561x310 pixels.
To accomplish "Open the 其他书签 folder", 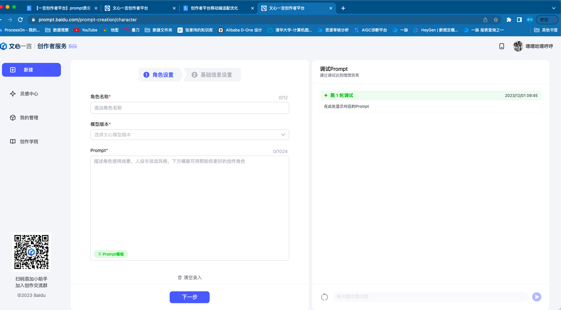I will (546, 30).
